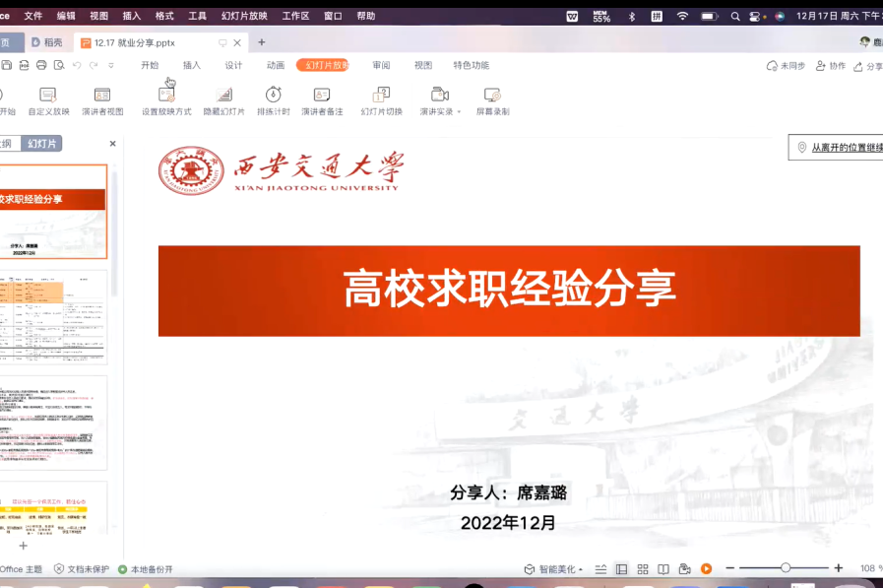Open 演讲者视图 presenter view

(102, 95)
